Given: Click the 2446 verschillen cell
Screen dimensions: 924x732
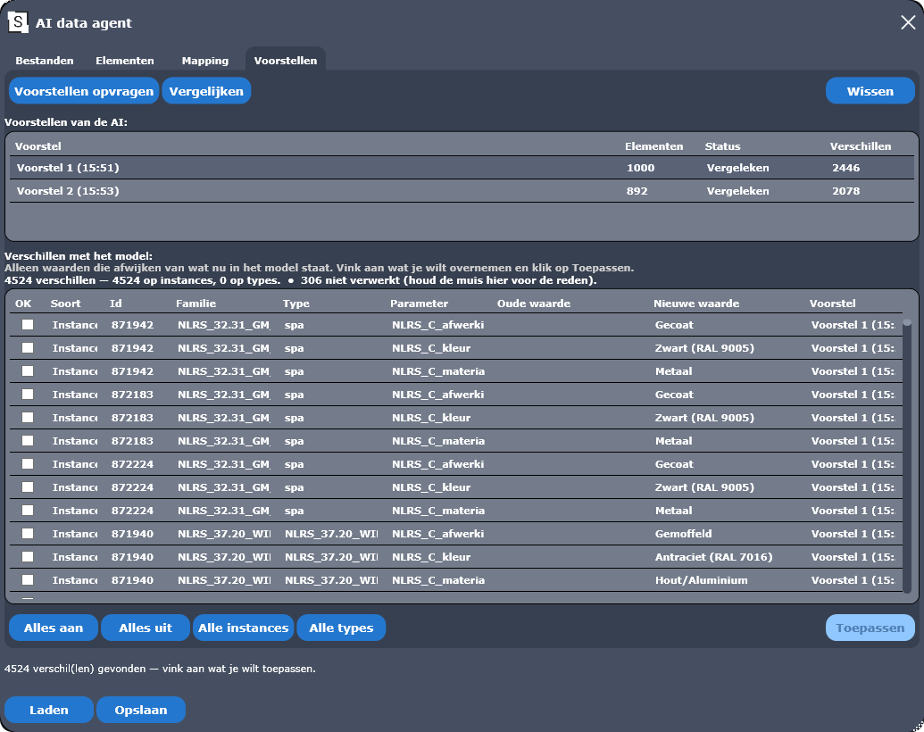Looking at the screenshot, I should coord(845,168).
